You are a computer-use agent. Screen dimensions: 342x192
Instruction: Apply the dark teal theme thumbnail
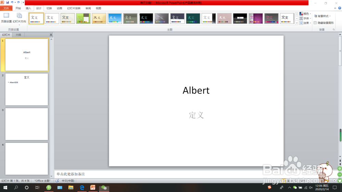tap(193, 18)
